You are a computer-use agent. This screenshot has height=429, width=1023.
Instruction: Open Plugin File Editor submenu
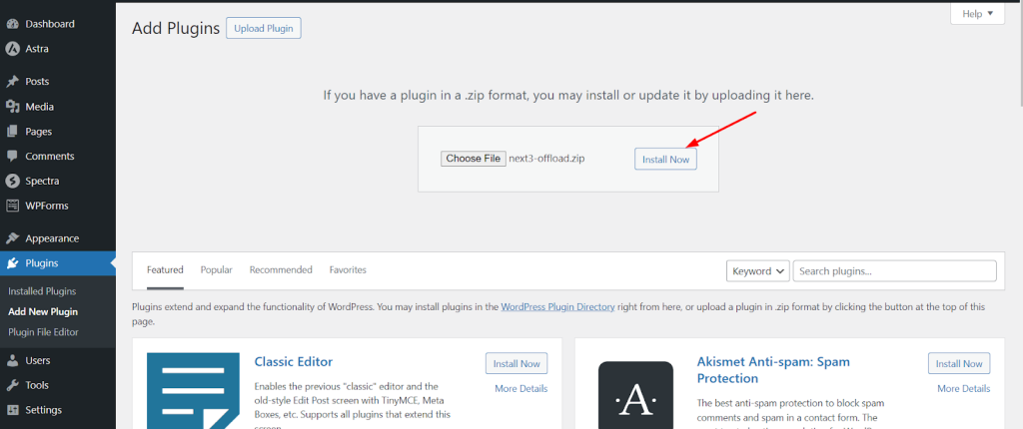click(43, 332)
